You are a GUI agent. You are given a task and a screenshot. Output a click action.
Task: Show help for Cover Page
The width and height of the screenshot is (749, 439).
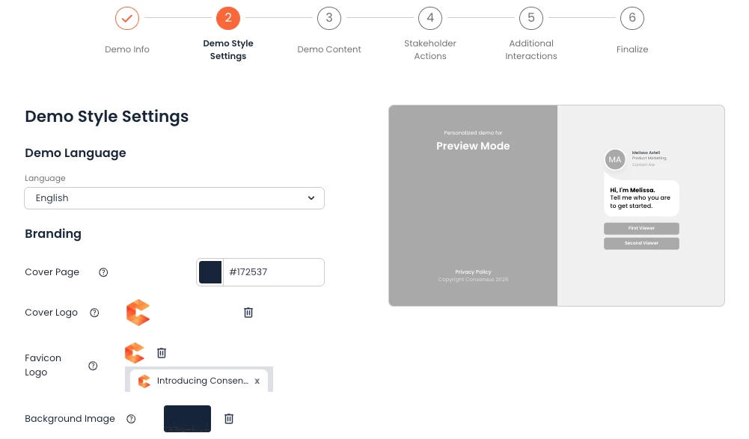[x=103, y=272]
